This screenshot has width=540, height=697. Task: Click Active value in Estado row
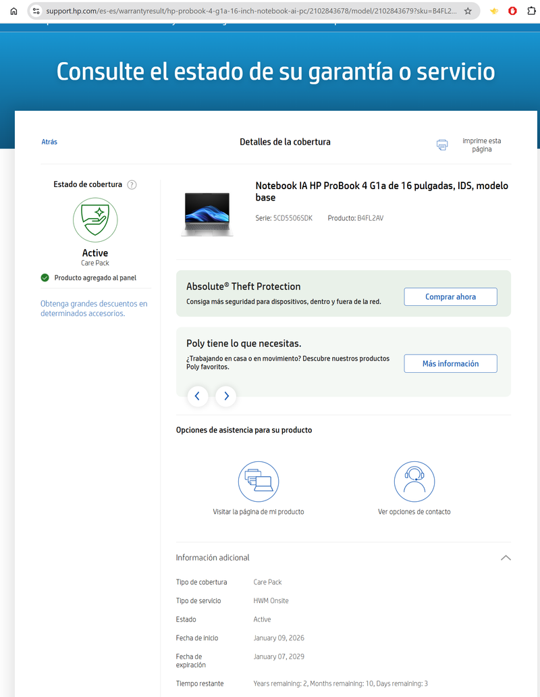(x=262, y=619)
